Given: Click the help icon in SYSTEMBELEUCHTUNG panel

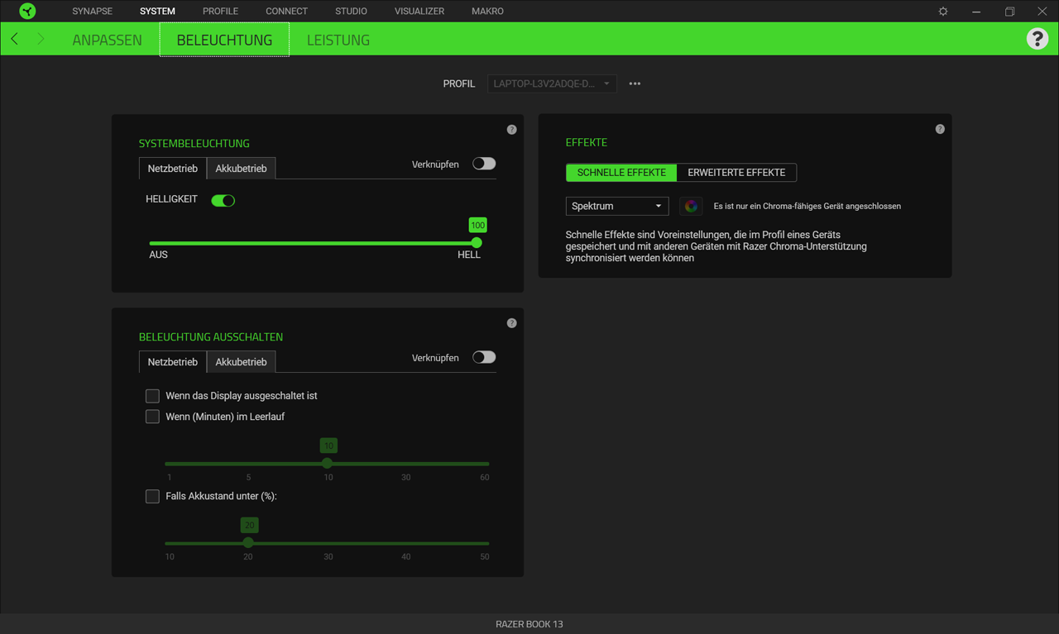Looking at the screenshot, I should coord(511,129).
